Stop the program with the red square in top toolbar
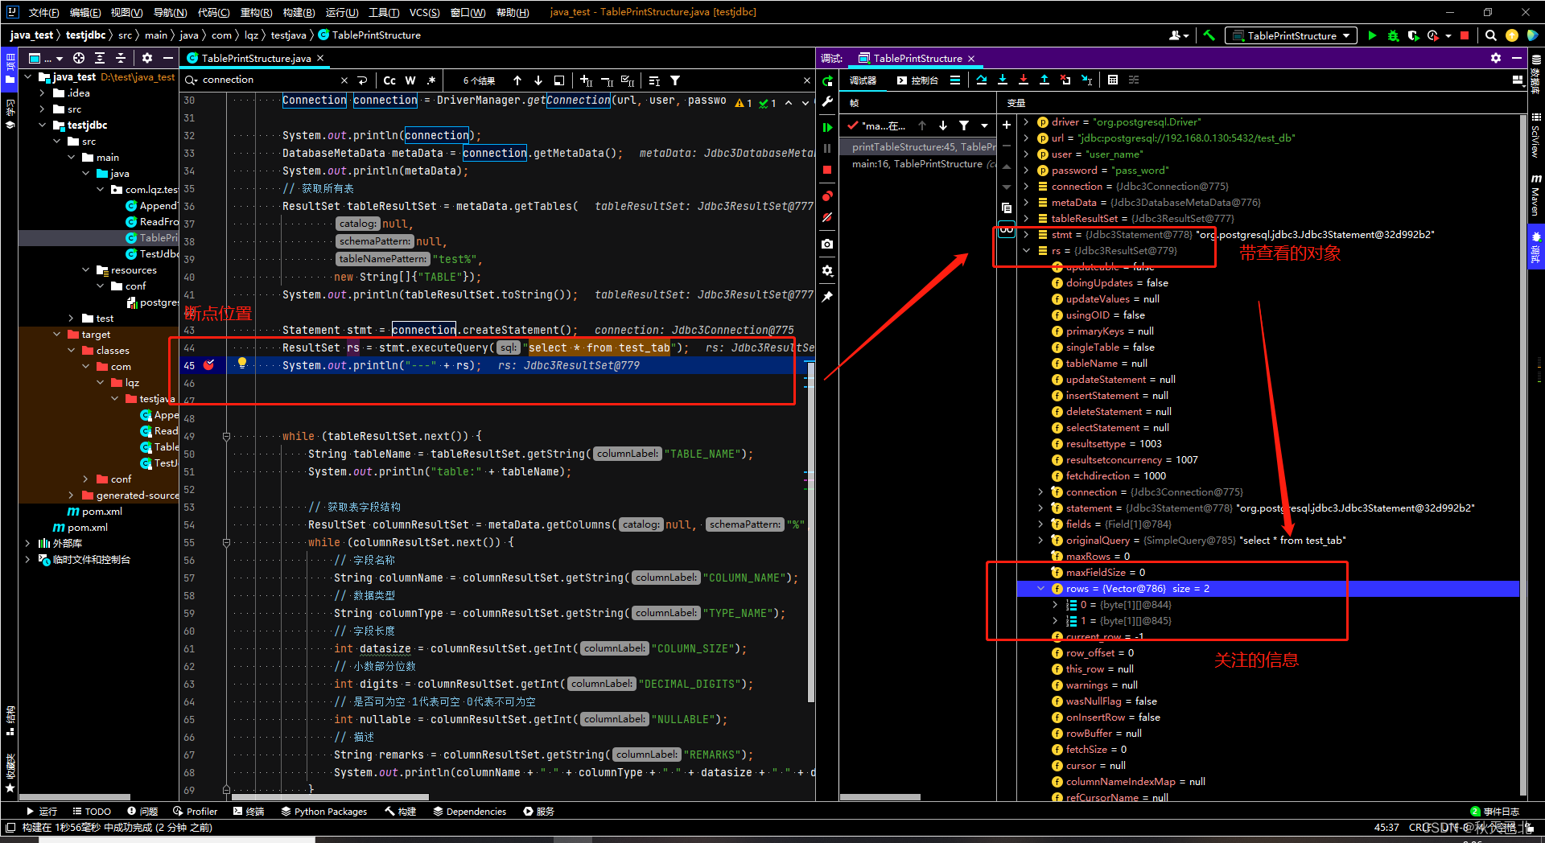Image resolution: width=1545 pixels, height=843 pixels. 1465,35
